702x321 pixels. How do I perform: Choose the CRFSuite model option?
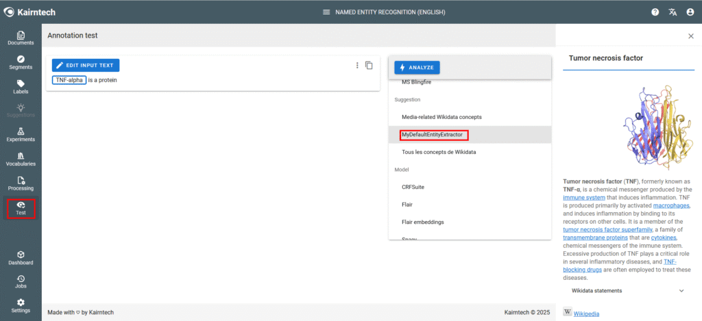413,186
